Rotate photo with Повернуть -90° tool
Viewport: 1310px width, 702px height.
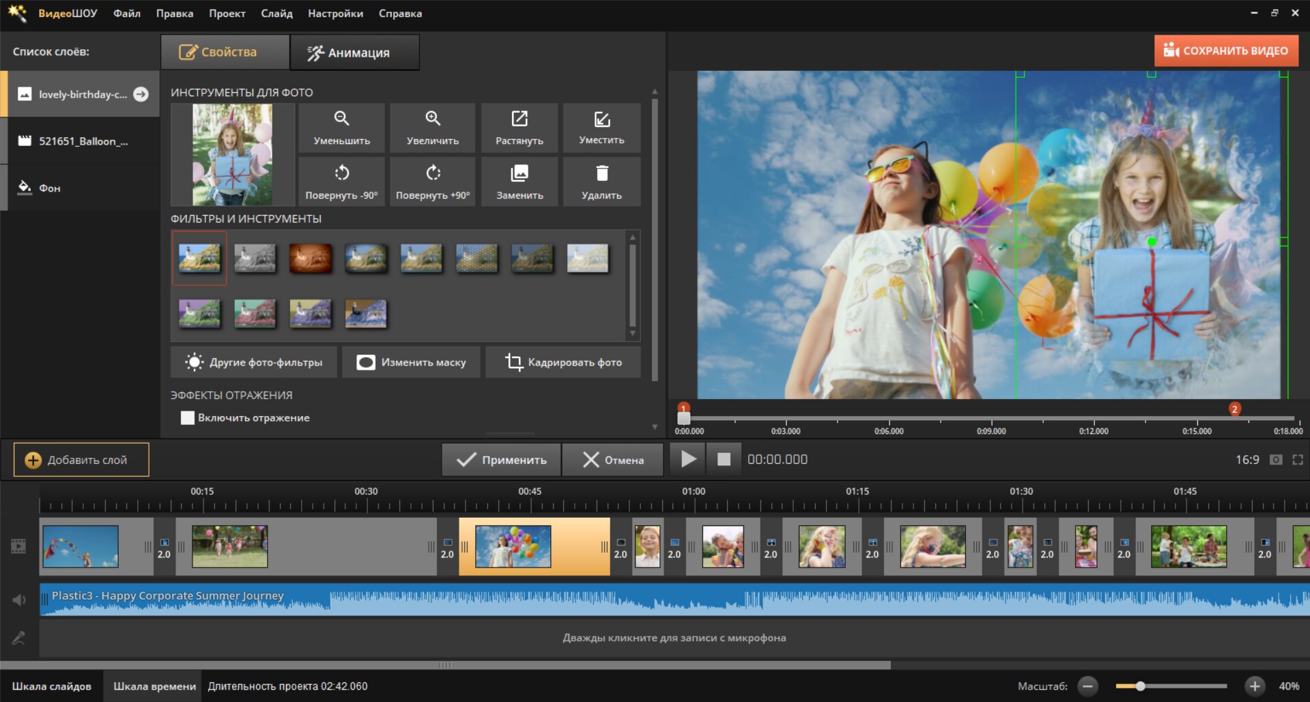click(341, 182)
